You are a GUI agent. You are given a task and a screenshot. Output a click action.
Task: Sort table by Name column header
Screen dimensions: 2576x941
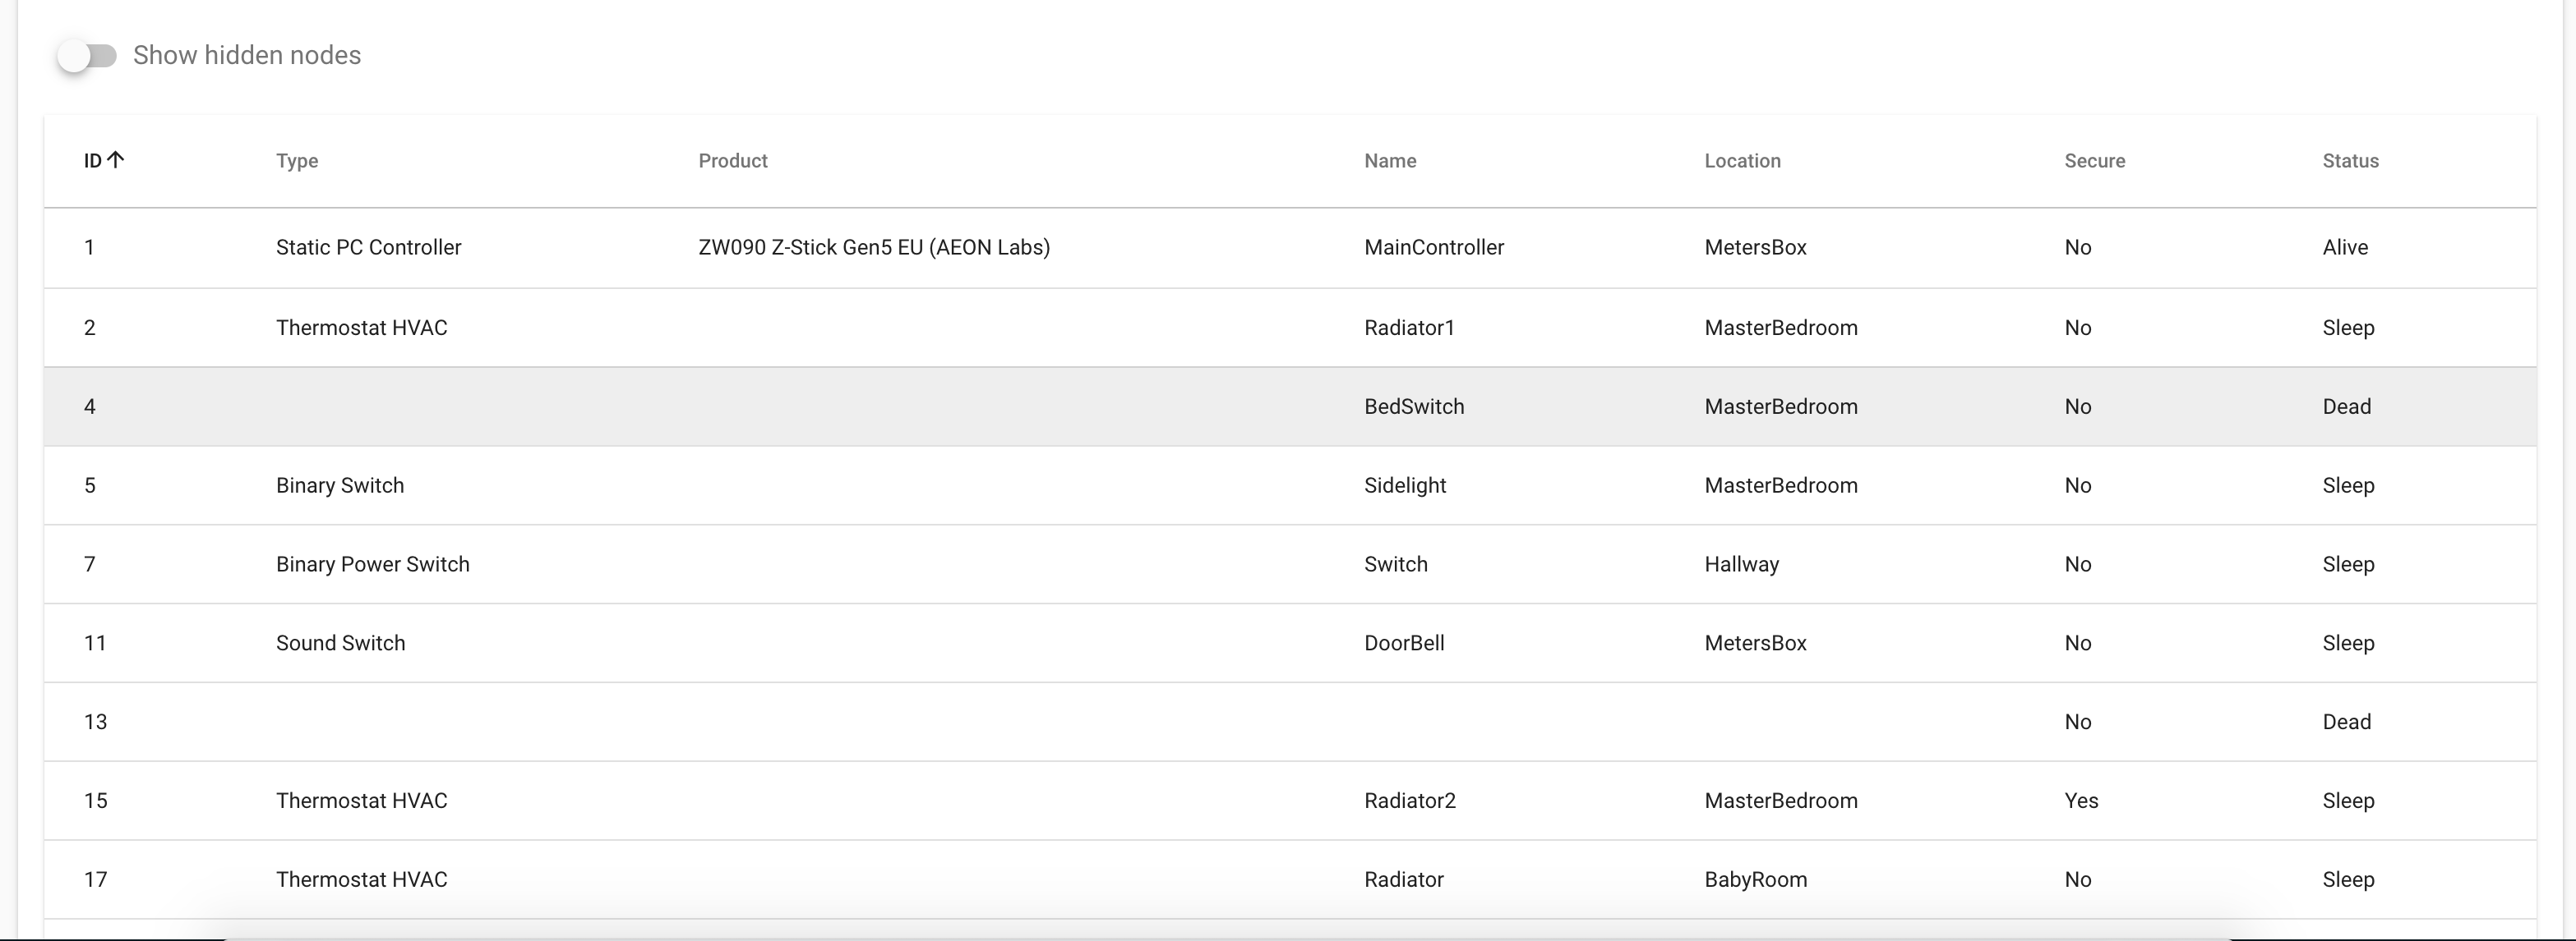pyautogui.click(x=1389, y=161)
